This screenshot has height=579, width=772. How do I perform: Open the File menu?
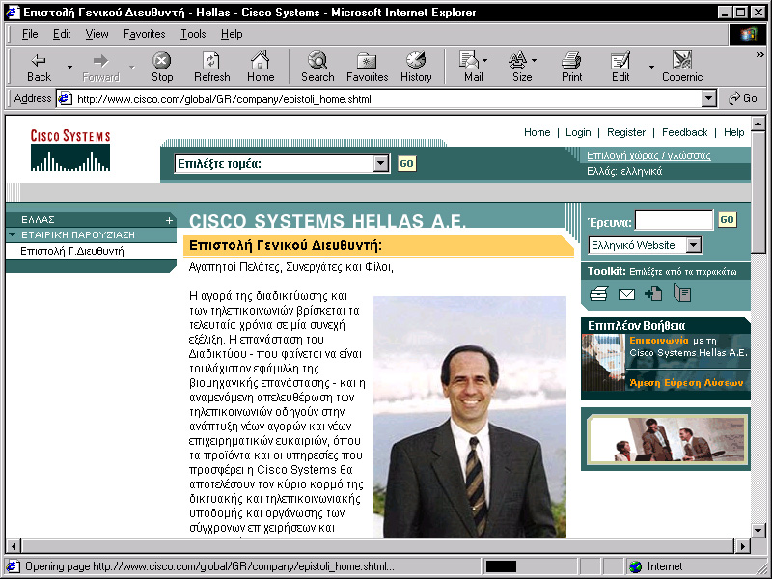tap(30, 34)
